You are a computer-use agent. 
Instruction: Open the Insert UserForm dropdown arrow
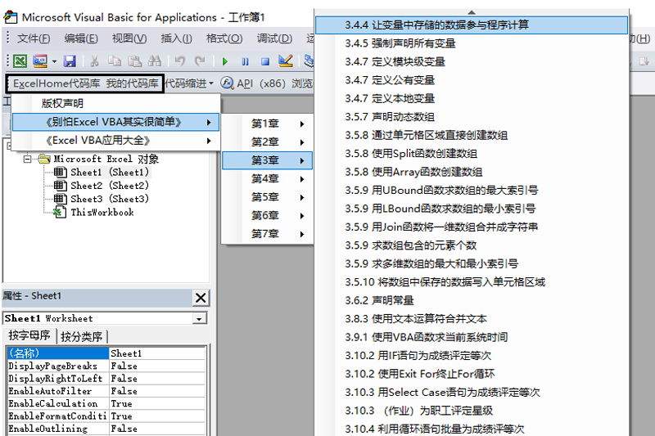point(54,61)
